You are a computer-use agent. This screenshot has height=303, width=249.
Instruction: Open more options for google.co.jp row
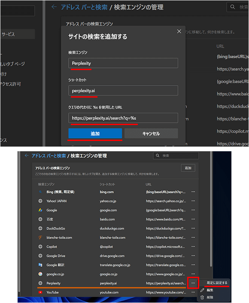(193, 274)
